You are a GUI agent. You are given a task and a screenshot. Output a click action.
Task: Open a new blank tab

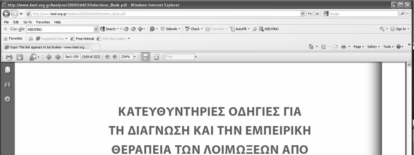(x=95, y=47)
